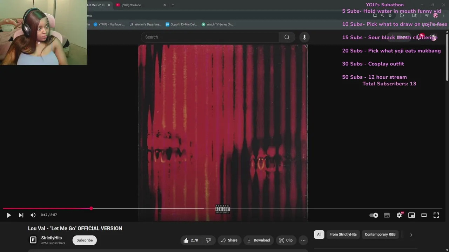
Task: Go full screen with the fullscreen icon
Action: click(x=436, y=215)
